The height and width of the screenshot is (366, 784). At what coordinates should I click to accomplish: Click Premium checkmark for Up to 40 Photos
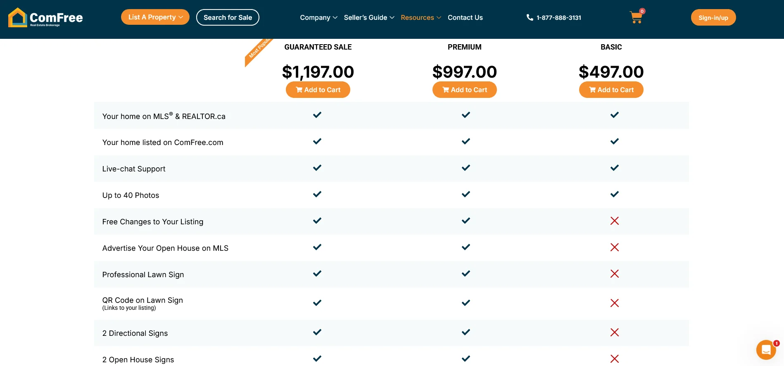[466, 194]
